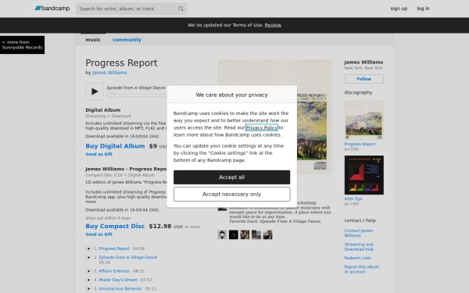Buy Digital Album
This screenshot has width=469, height=293.
pyautogui.click(x=115, y=146)
